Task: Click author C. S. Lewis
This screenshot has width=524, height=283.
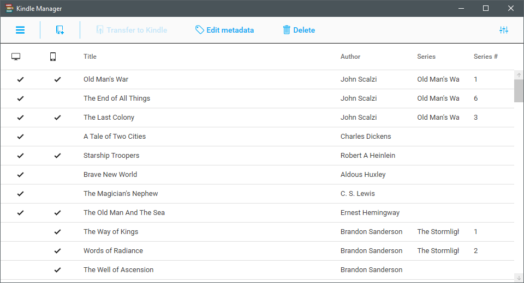Action: click(x=358, y=193)
